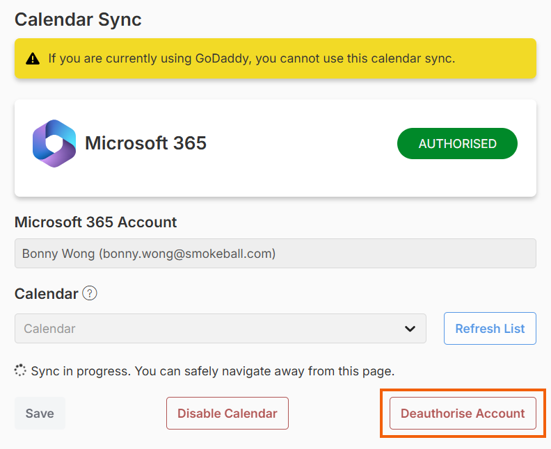Click the sync progress spinner icon
The image size is (551, 449).
coord(21,370)
